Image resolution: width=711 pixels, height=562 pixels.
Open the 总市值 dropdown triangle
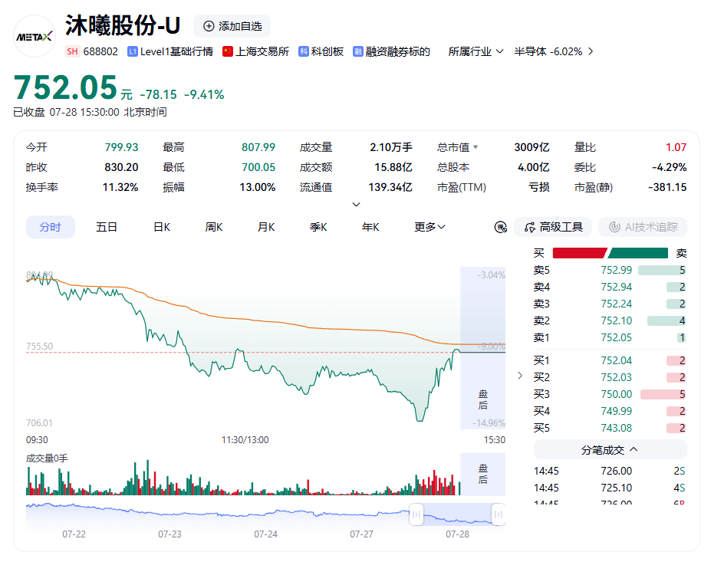(476, 147)
